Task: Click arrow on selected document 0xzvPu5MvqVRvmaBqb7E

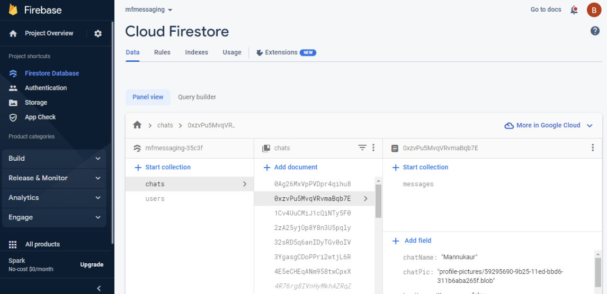Action: (x=366, y=199)
